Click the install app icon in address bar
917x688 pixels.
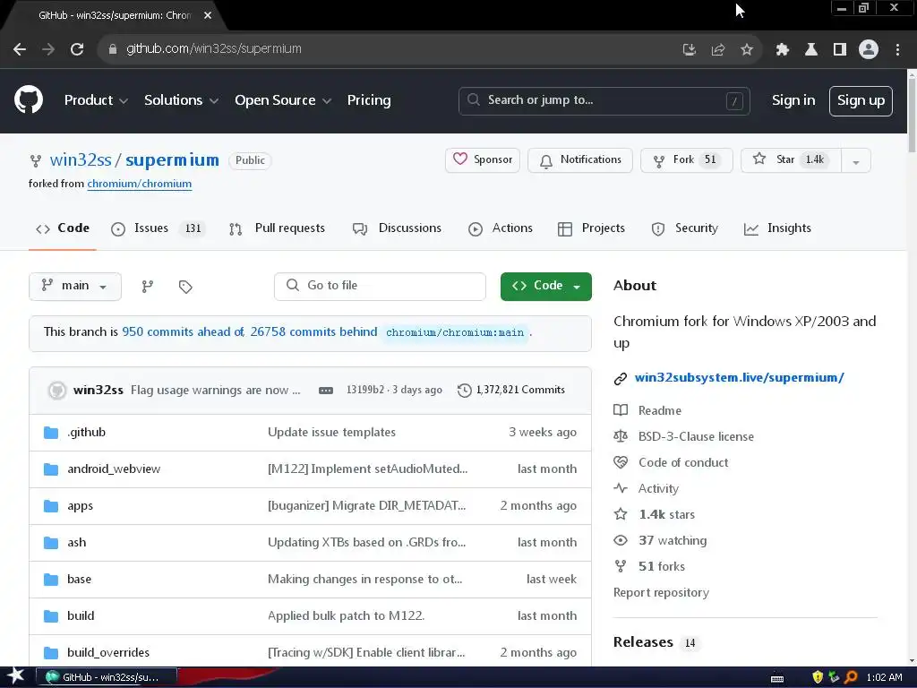(689, 49)
